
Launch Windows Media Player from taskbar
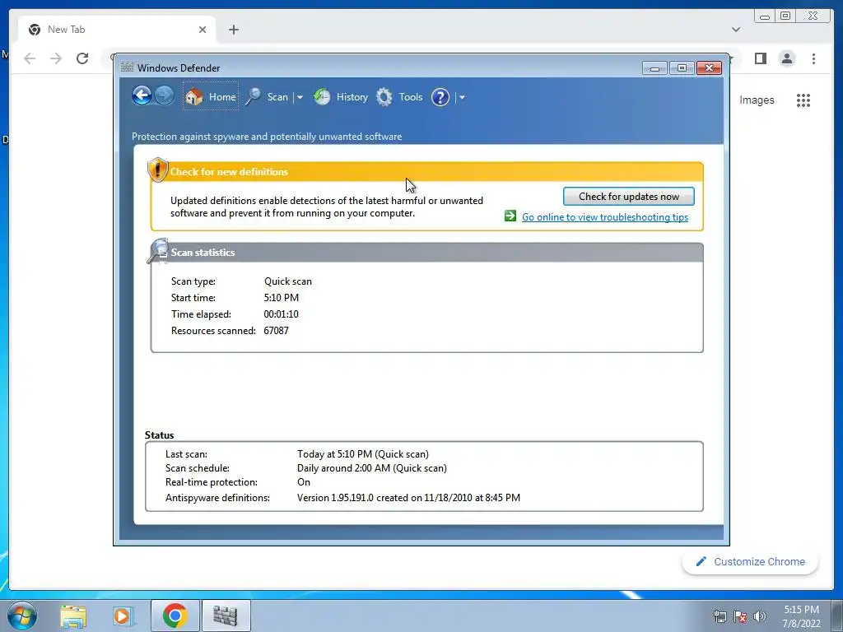click(122, 616)
